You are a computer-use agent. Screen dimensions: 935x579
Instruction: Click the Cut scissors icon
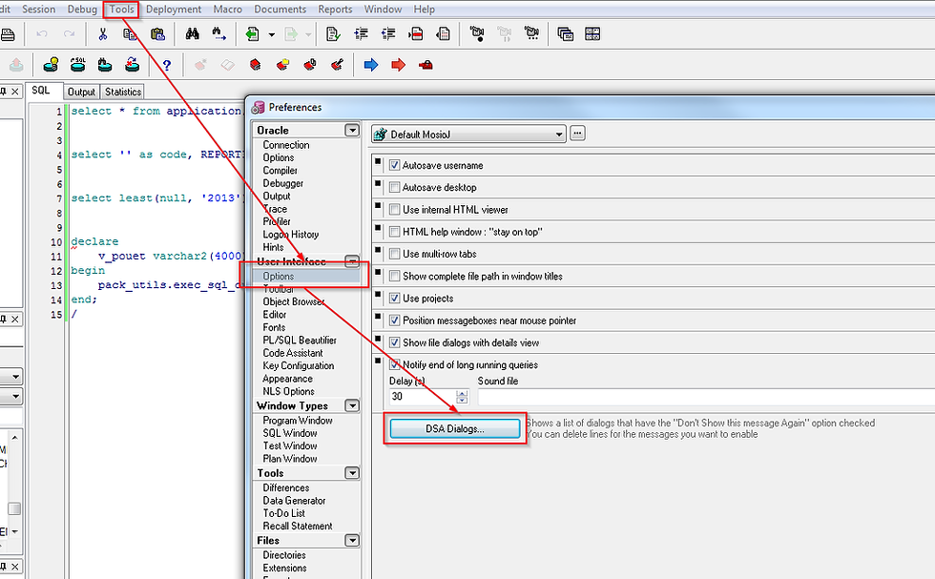pos(103,34)
